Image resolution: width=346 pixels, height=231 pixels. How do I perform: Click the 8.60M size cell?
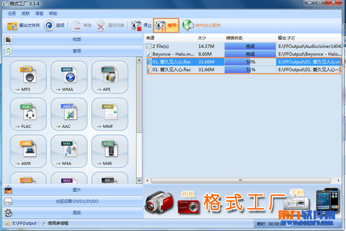point(205,54)
